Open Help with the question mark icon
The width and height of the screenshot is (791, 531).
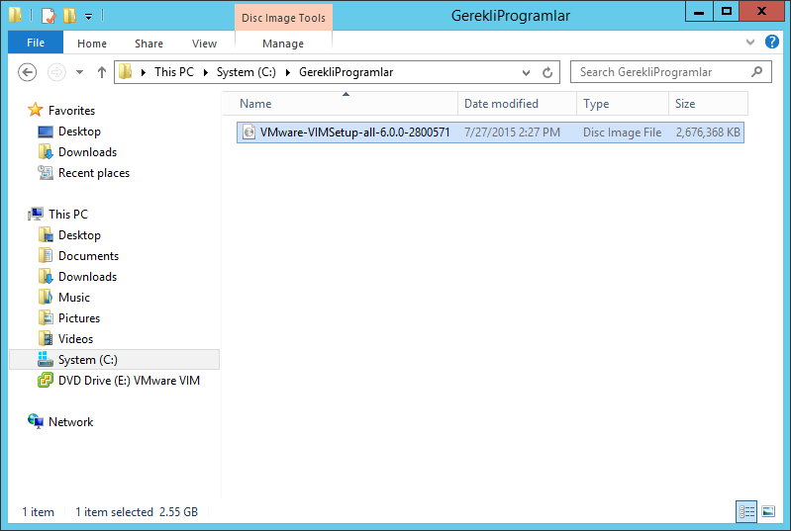click(772, 42)
